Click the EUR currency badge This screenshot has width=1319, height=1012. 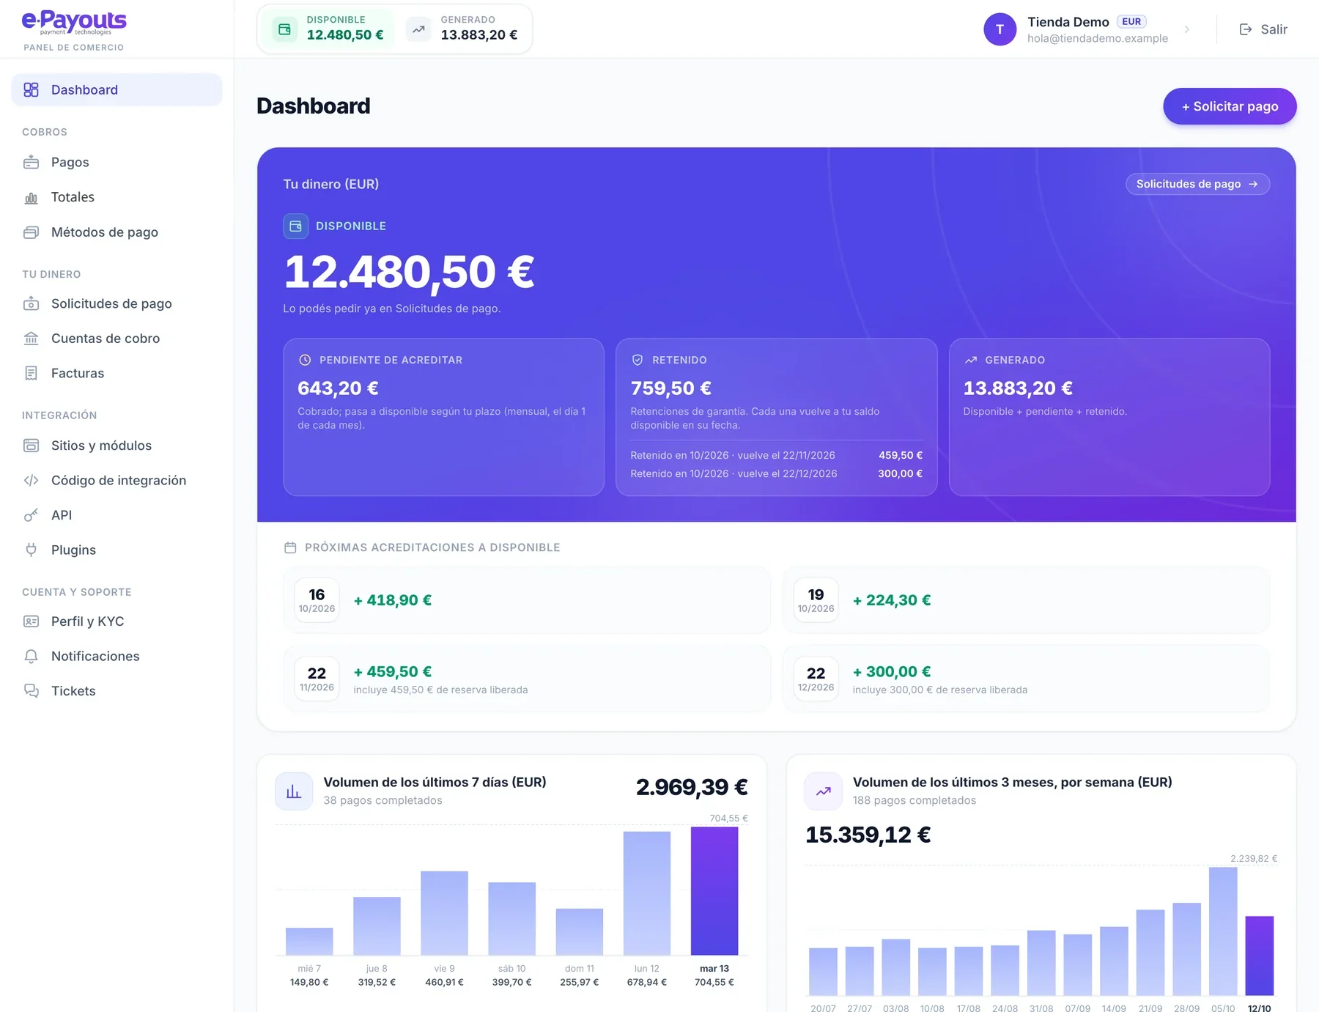tap(1131, 22)
